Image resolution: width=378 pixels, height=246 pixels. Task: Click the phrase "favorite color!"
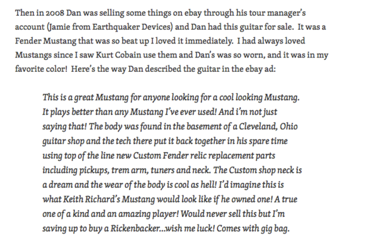point(41,69)
